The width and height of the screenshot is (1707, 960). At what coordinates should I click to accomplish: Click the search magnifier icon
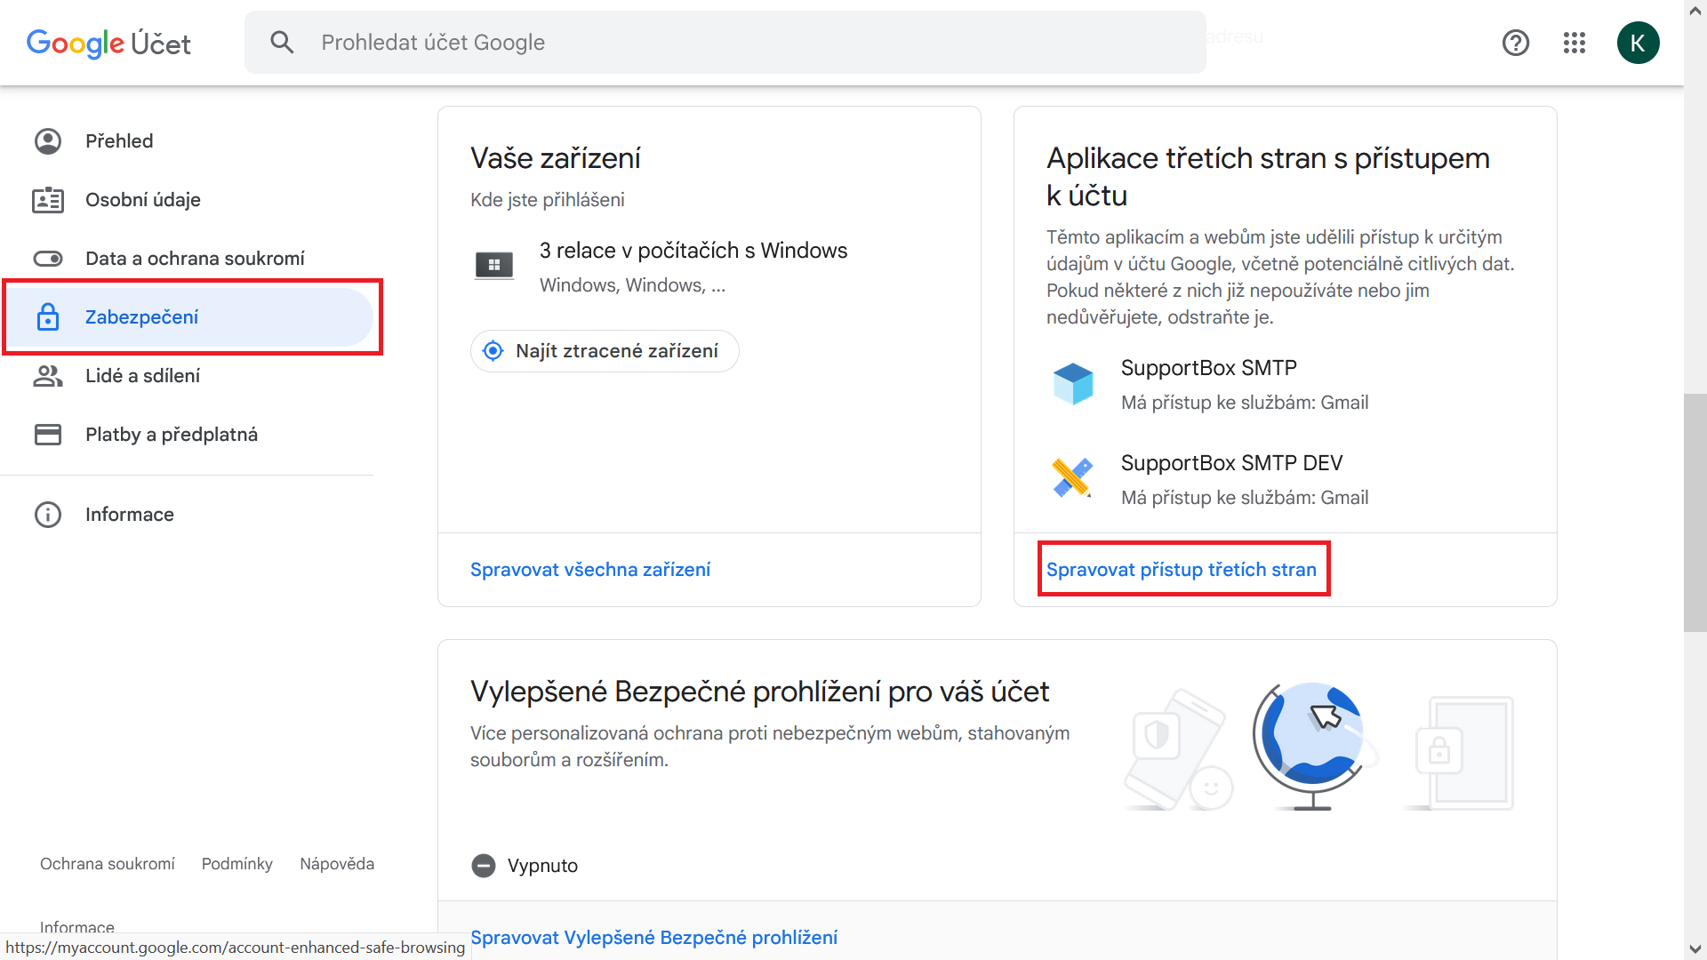(x=282, y=43)
